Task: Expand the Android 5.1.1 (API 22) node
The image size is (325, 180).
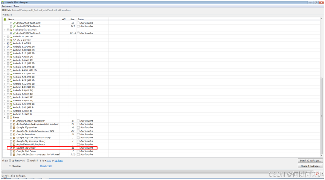Action: pos(5,64)
